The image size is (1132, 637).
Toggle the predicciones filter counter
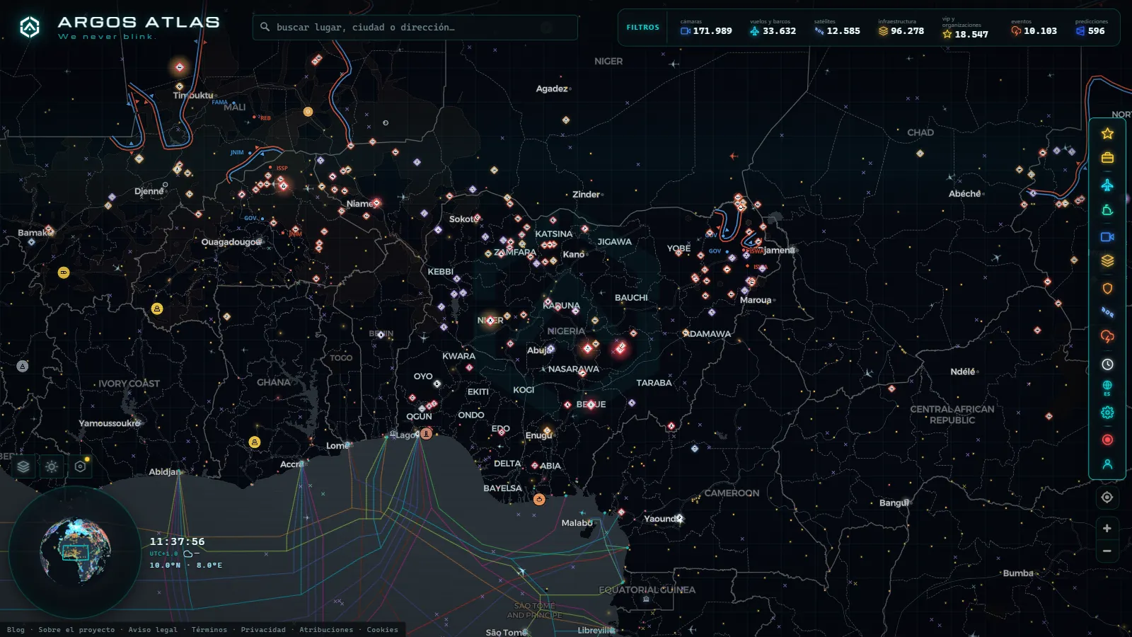tap(1092, 28)
